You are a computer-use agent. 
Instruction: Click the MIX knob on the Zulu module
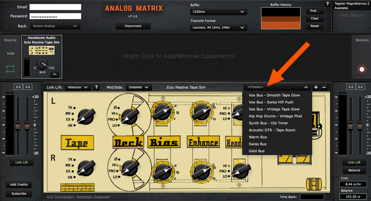(x=42, y=63)
